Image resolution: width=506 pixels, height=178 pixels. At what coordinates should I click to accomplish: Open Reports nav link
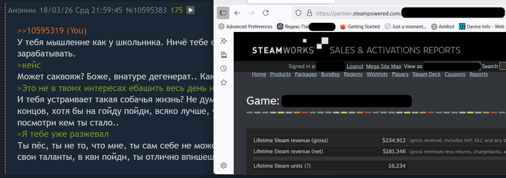pyautogui.click(x=479, y=74)
